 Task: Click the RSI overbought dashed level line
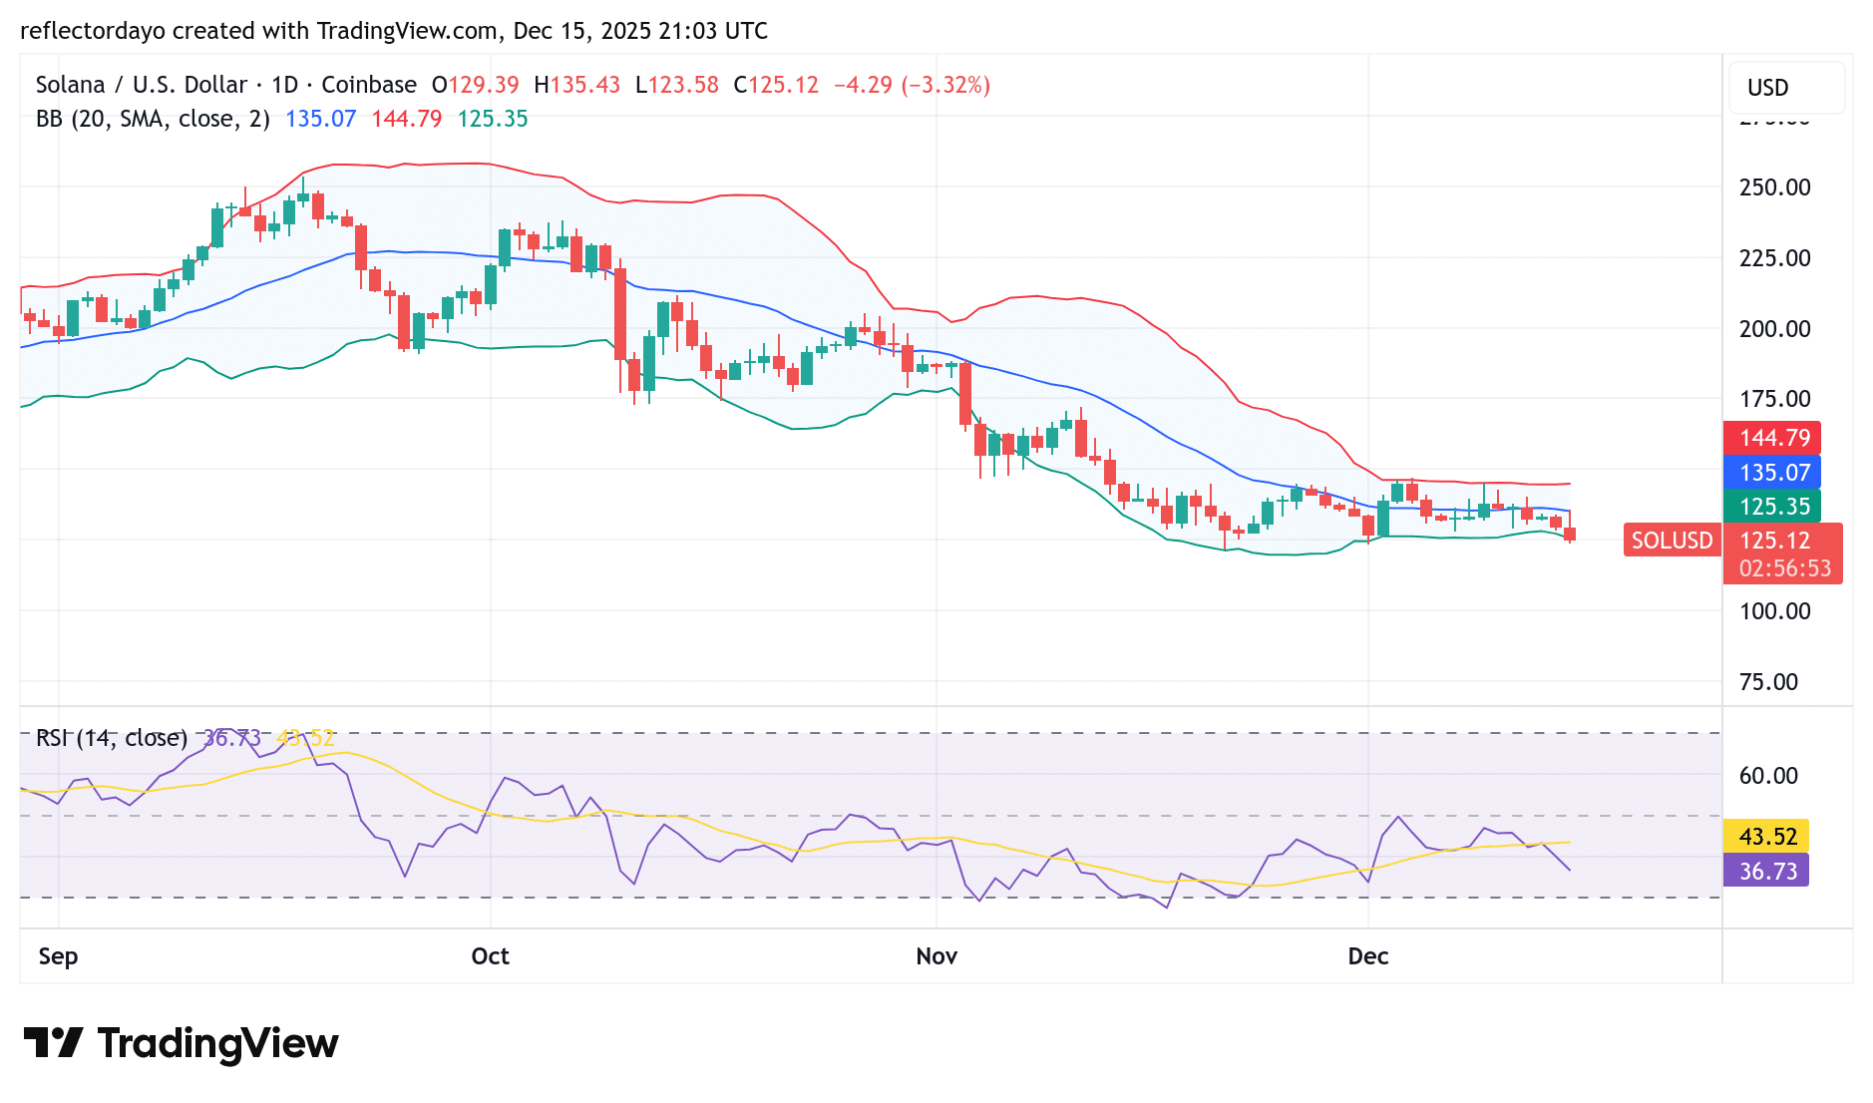(x=898, y=732)
